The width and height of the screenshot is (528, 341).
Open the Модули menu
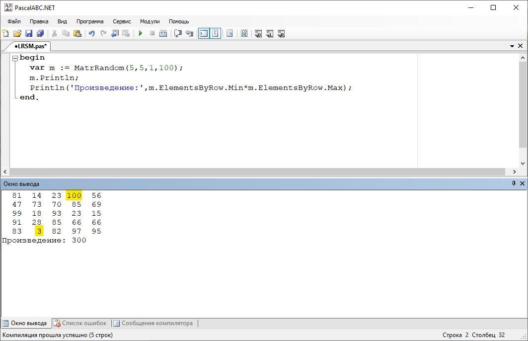click(x=150, y=21)
